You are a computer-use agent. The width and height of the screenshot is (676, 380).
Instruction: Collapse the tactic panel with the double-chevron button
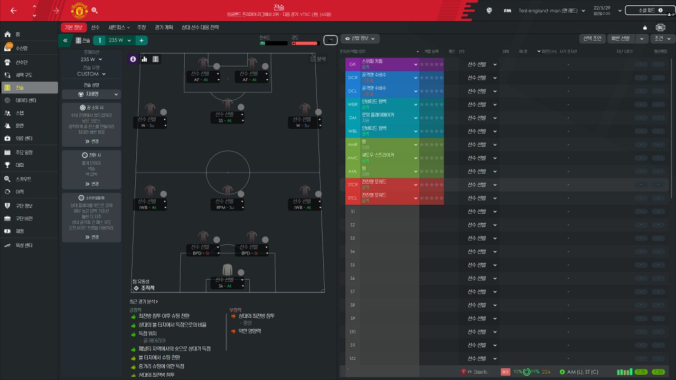coord(65,40)
